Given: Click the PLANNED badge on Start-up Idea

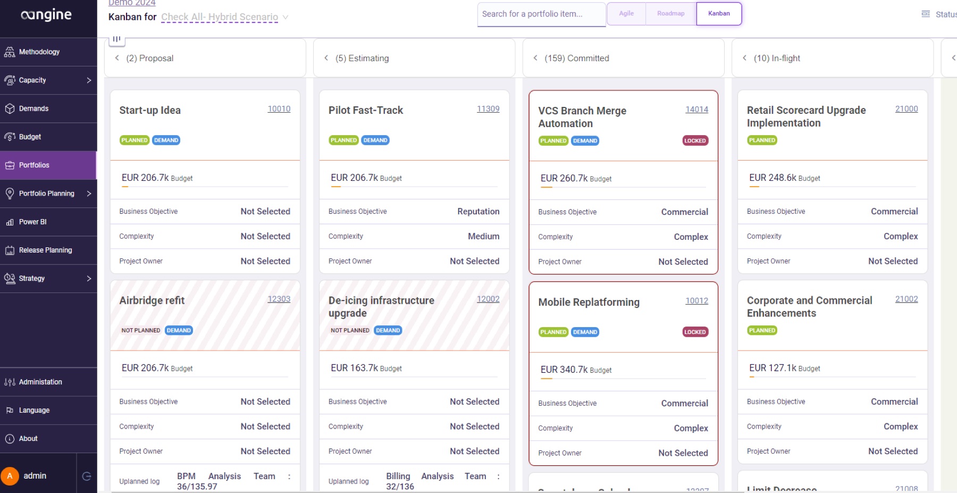Looking at the screenshot, I should (x=135, y=140).
